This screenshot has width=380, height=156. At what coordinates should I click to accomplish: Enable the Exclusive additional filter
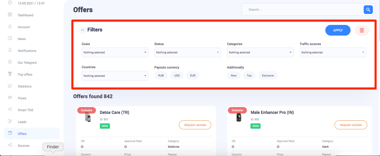[x=268, y=76]
